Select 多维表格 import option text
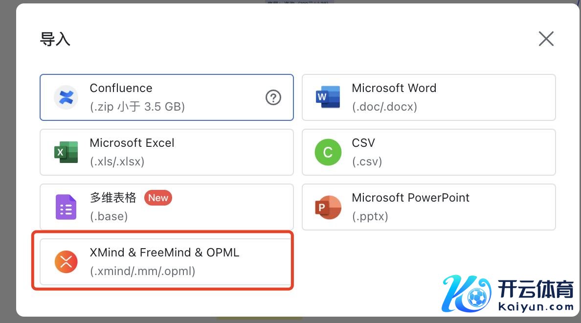The image size is (581, 323). tap(113, 198)
